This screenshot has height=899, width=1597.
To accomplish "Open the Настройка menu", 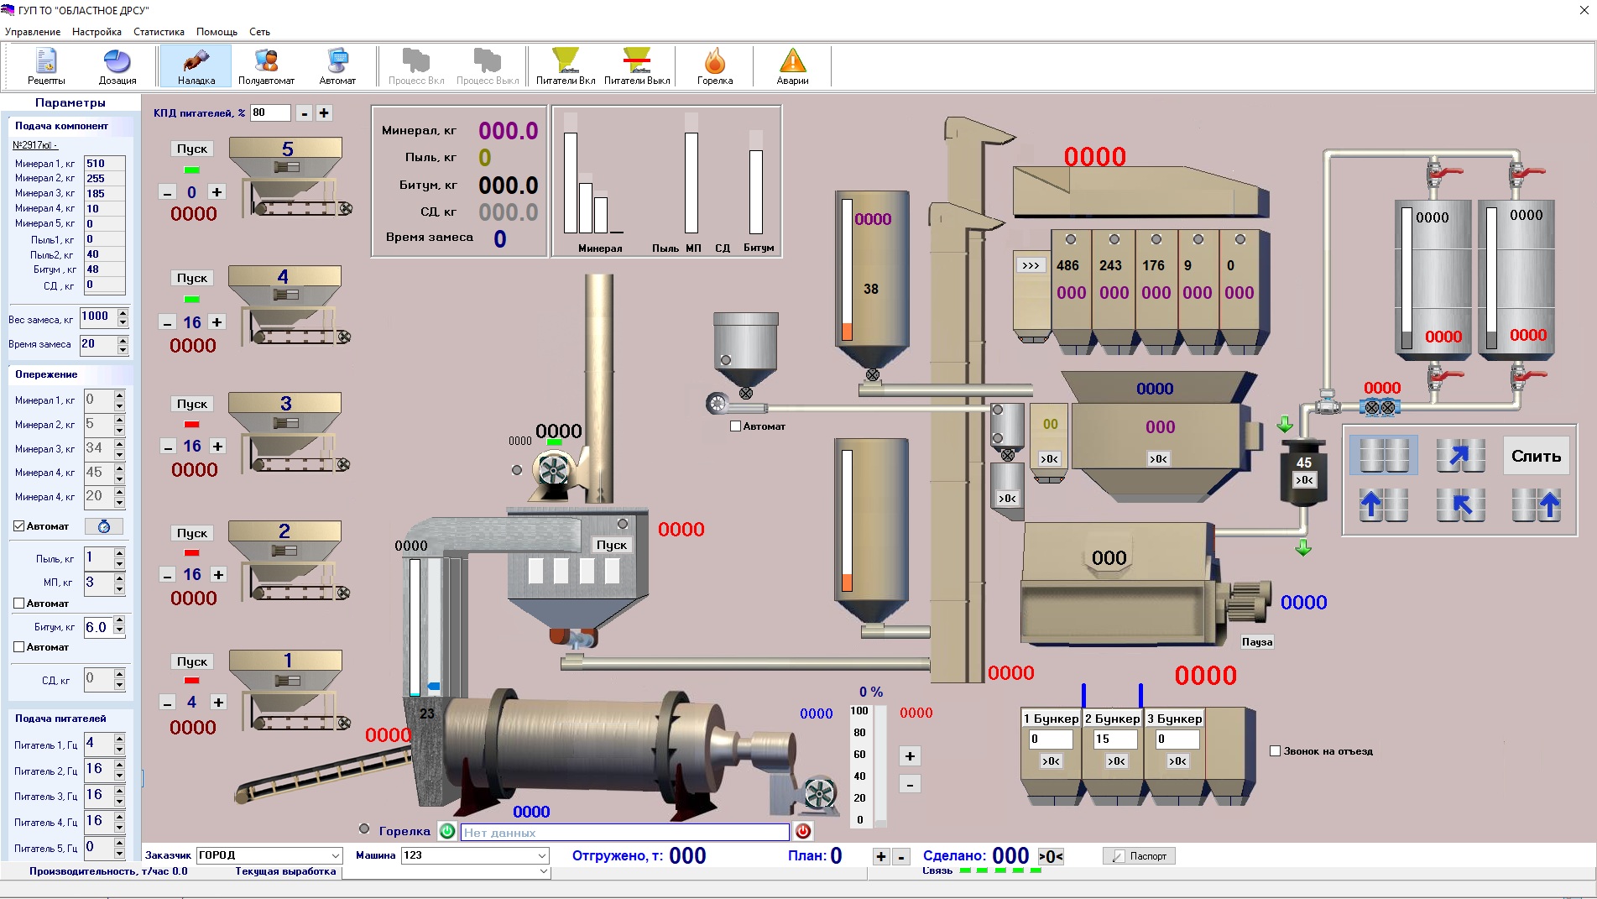I will point(97,32).
